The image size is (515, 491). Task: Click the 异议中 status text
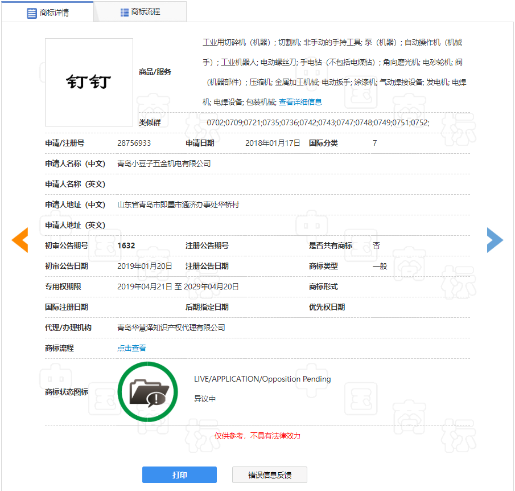point(205,399)
